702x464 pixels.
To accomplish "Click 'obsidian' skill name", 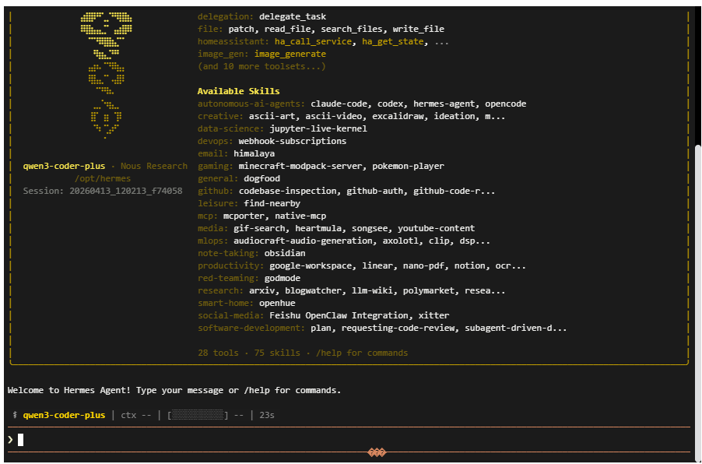I will (285, 254).
